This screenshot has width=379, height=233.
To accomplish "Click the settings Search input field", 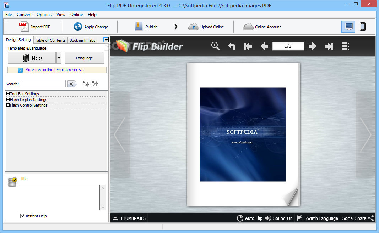I will [43, 84].
